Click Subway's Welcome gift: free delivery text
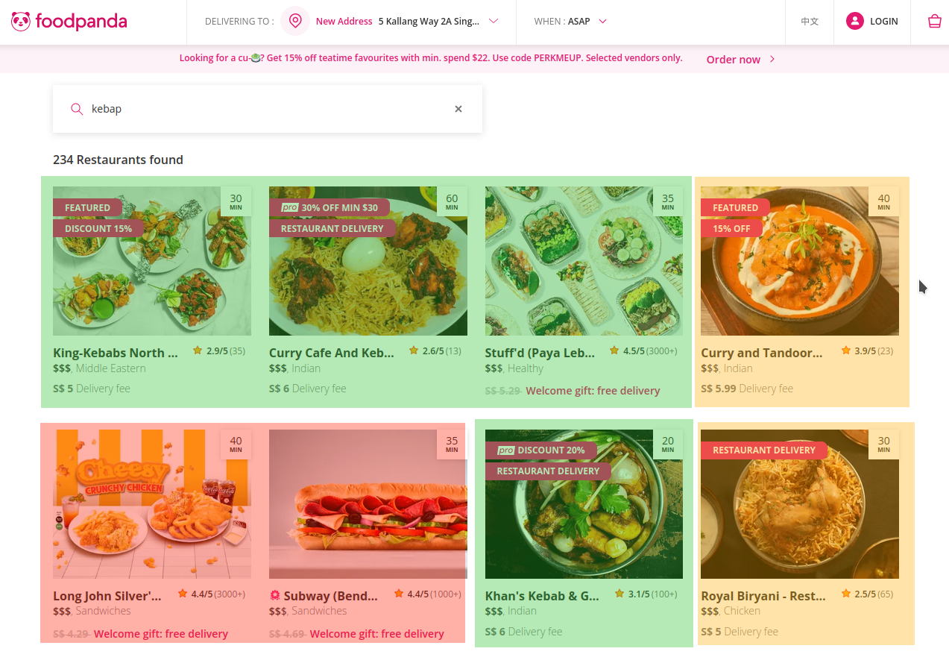Image resolution: width=949 pixels, height=666 pixels. 376,634
